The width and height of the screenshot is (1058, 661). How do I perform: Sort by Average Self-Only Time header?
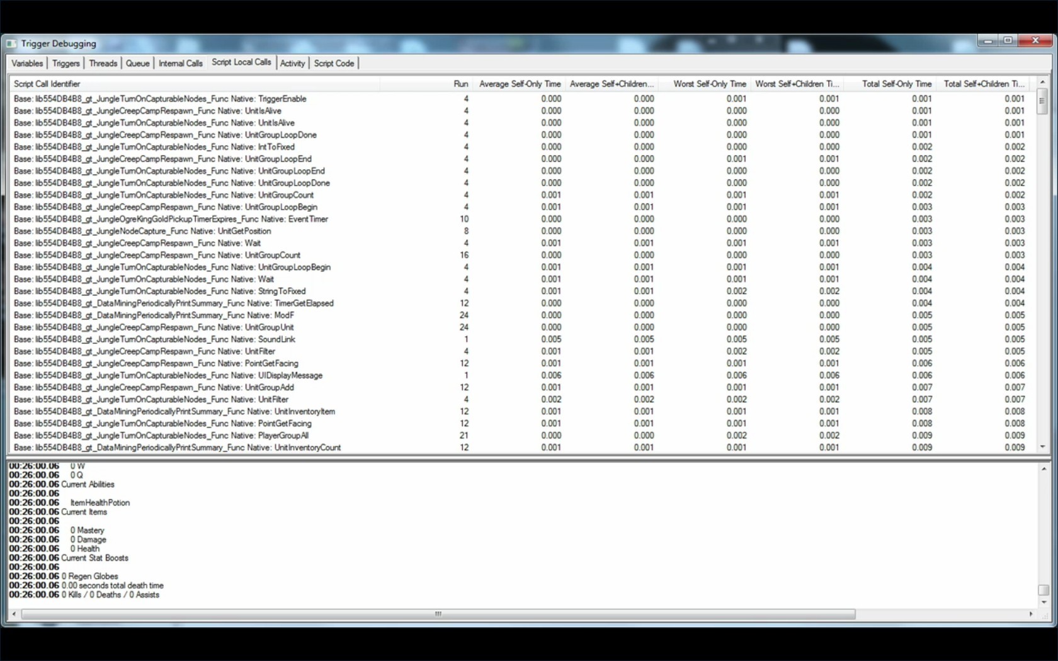tap(518, 84)
